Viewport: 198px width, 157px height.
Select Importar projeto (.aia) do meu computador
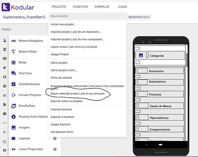(x=87, y=39)
